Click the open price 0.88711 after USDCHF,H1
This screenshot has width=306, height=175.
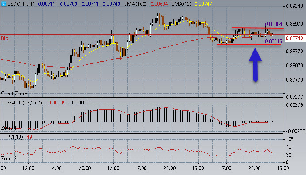pos(46,4)
